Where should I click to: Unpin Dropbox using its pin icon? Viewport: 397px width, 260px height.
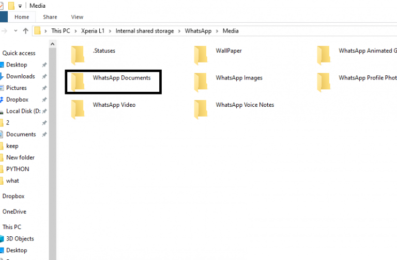44,100
